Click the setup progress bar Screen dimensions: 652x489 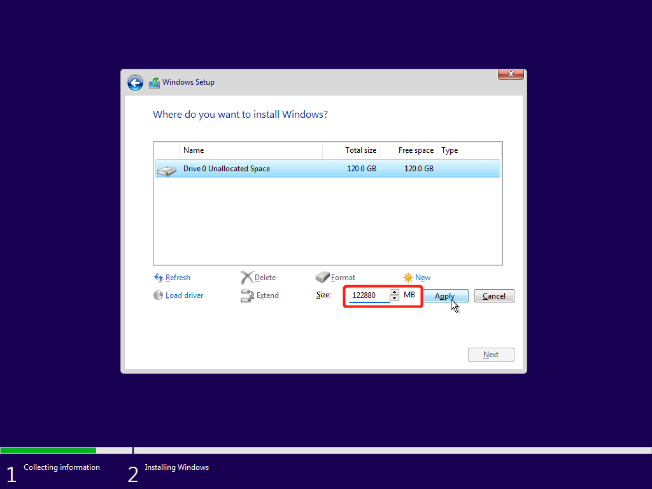326,450
